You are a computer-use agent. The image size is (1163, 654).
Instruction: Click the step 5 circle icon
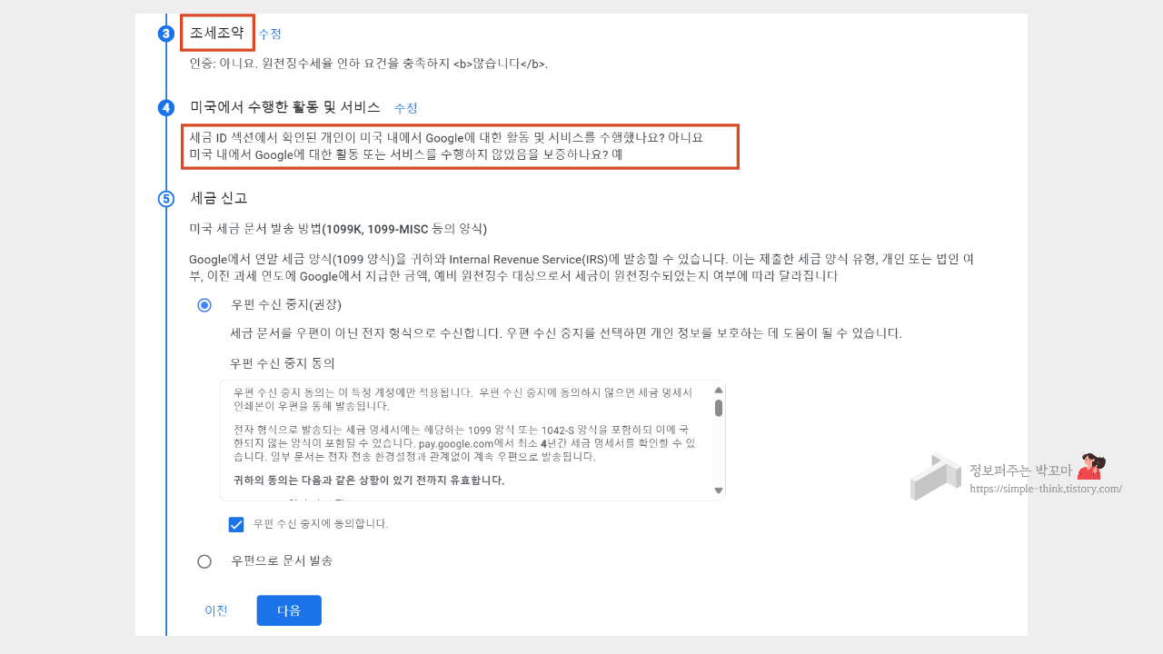point(165,199)
